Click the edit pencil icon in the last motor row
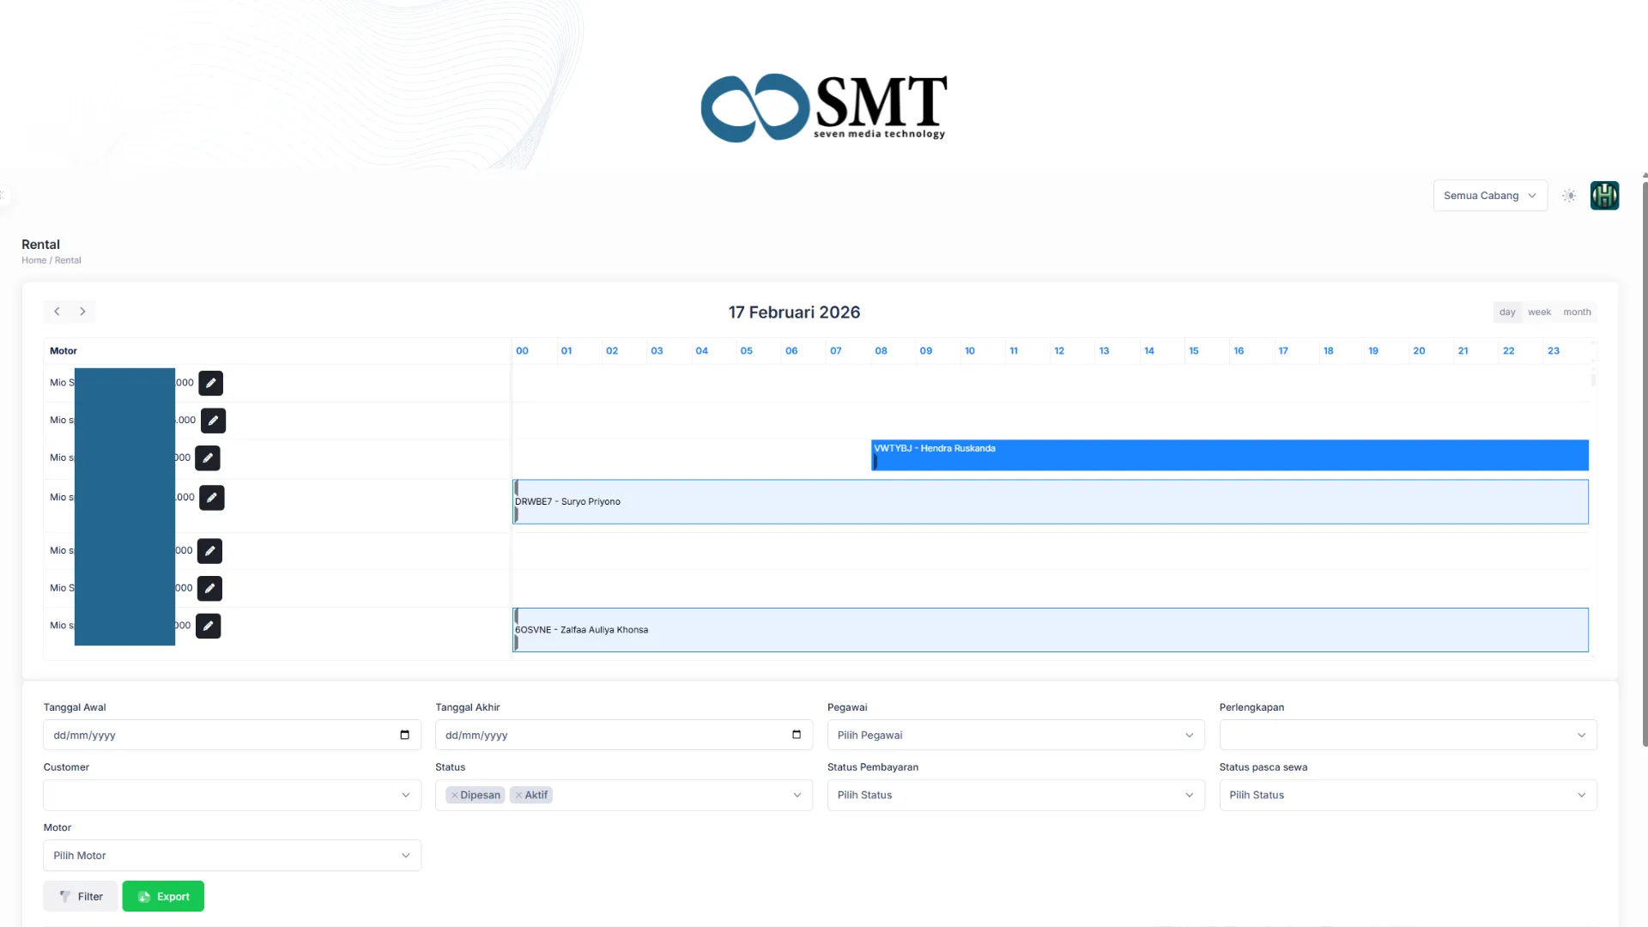This screenshot has width=1648, height=927. pyautogui.click(x=208, y=626)
